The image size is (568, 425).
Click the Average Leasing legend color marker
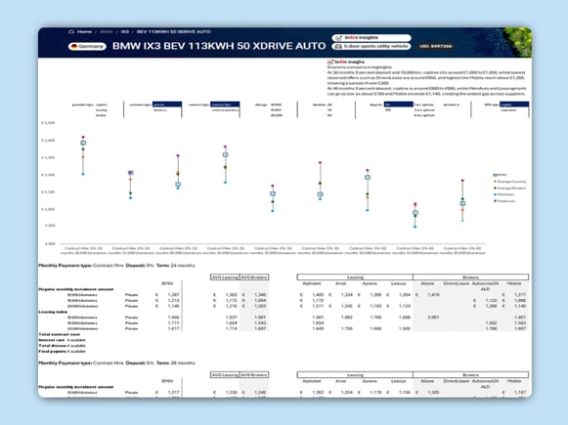495,182
